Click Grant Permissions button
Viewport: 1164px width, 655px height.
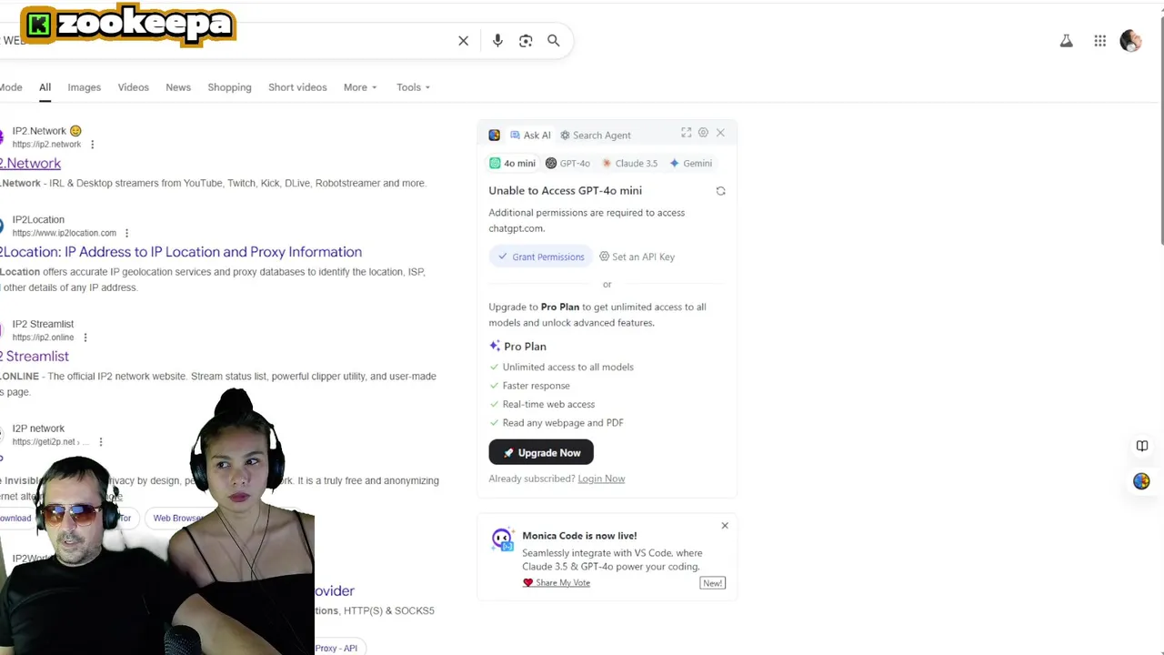click(x=541, y=257)
